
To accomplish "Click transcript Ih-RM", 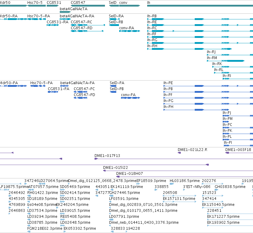I will click(x=212, y=58).
